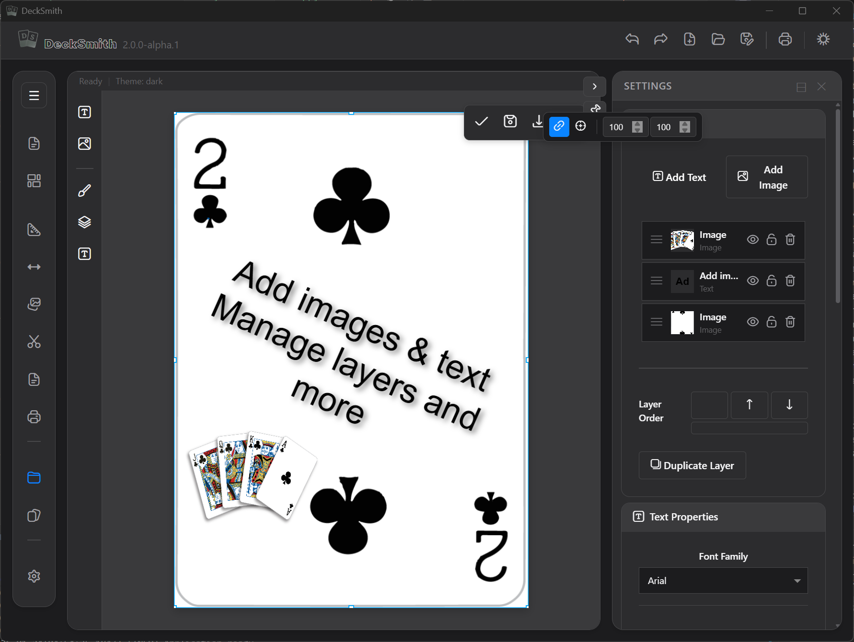Image resolution: width=854 pixels, height=642 pixels.
Task: Open the hamburger menu in the sidebar
Action: click(x=34, y=95)
